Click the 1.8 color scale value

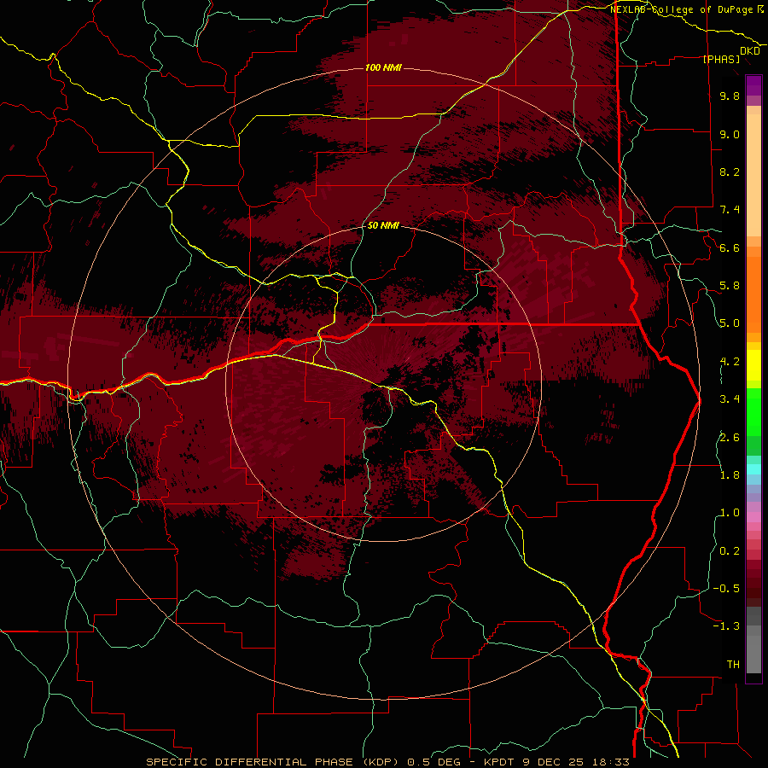(x=730, y=475)
